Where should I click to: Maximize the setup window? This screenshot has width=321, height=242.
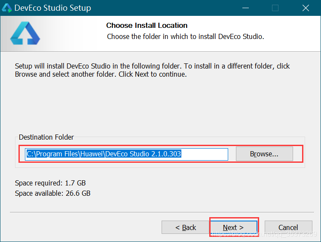(275, 8)
